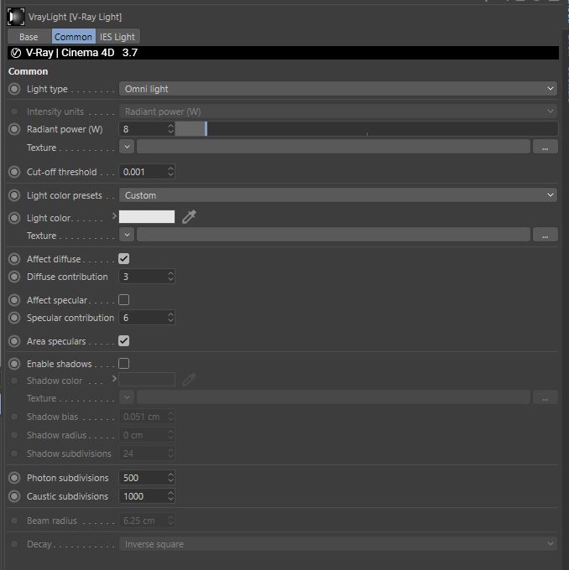569x570 pixels.
Task: Open radiant power Texture dropdown arrow
Action: point(127,147)
